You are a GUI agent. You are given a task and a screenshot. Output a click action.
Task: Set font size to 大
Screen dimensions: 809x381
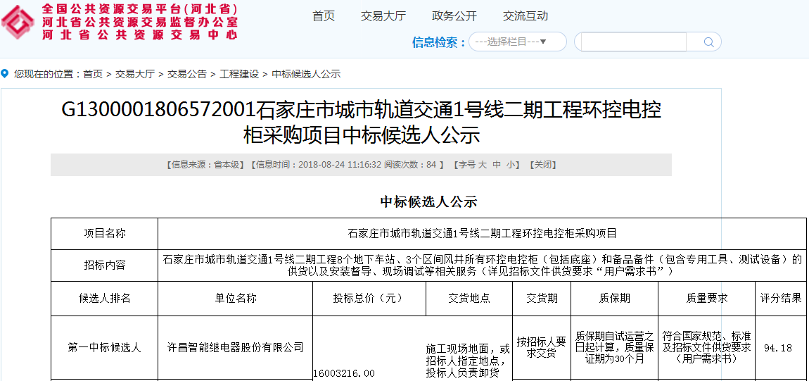tap(483, 165)
